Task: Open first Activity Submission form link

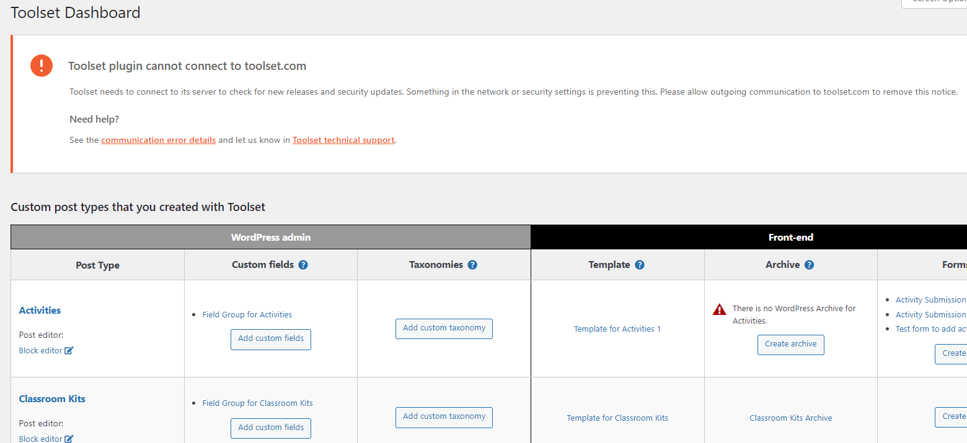Action: (x=931, y=300)
